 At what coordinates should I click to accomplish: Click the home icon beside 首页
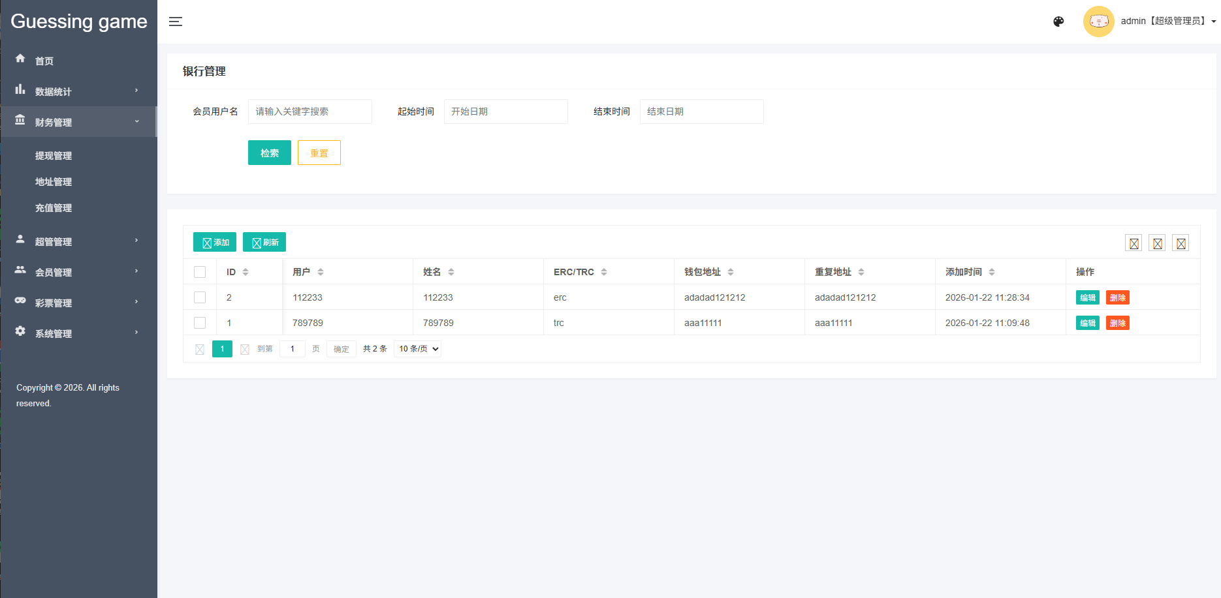(20, 59)
